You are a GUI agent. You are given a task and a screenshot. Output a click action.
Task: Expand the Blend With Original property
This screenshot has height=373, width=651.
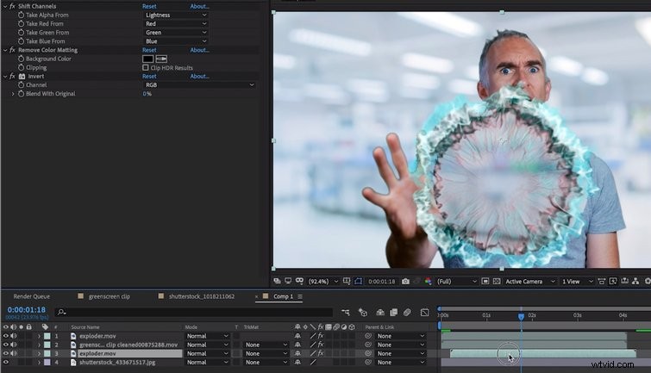coord(13,94)
